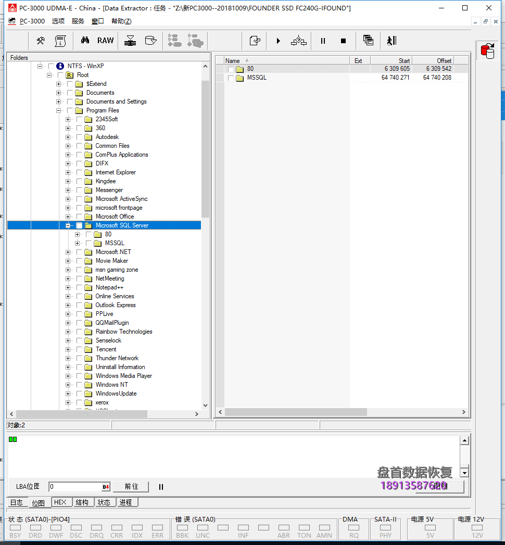Click the greyed tree structure toolbar icon
Screen dimensions: 505x545
pos(174,40)
